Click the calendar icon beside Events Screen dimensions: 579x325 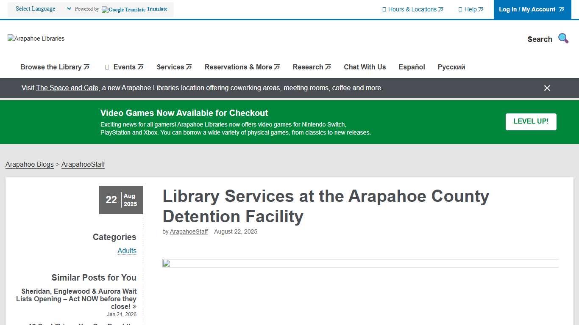pos(106,67)
